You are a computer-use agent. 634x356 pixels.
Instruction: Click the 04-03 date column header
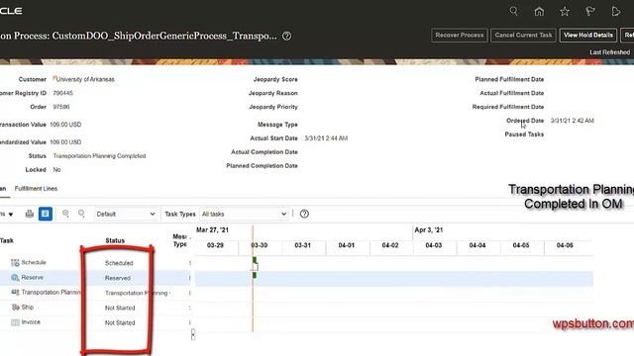[434, 245]
